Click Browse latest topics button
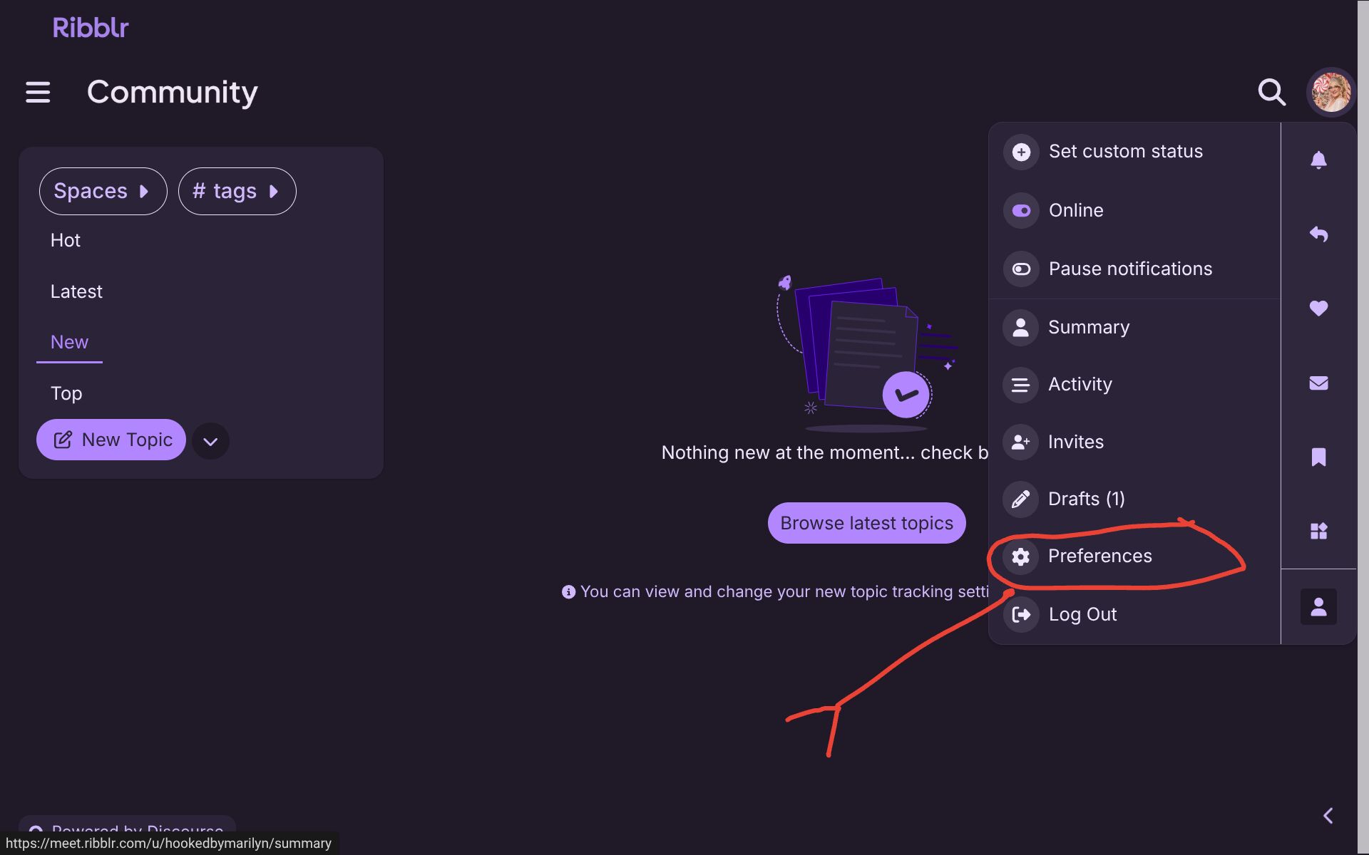 tap(866, 524)
